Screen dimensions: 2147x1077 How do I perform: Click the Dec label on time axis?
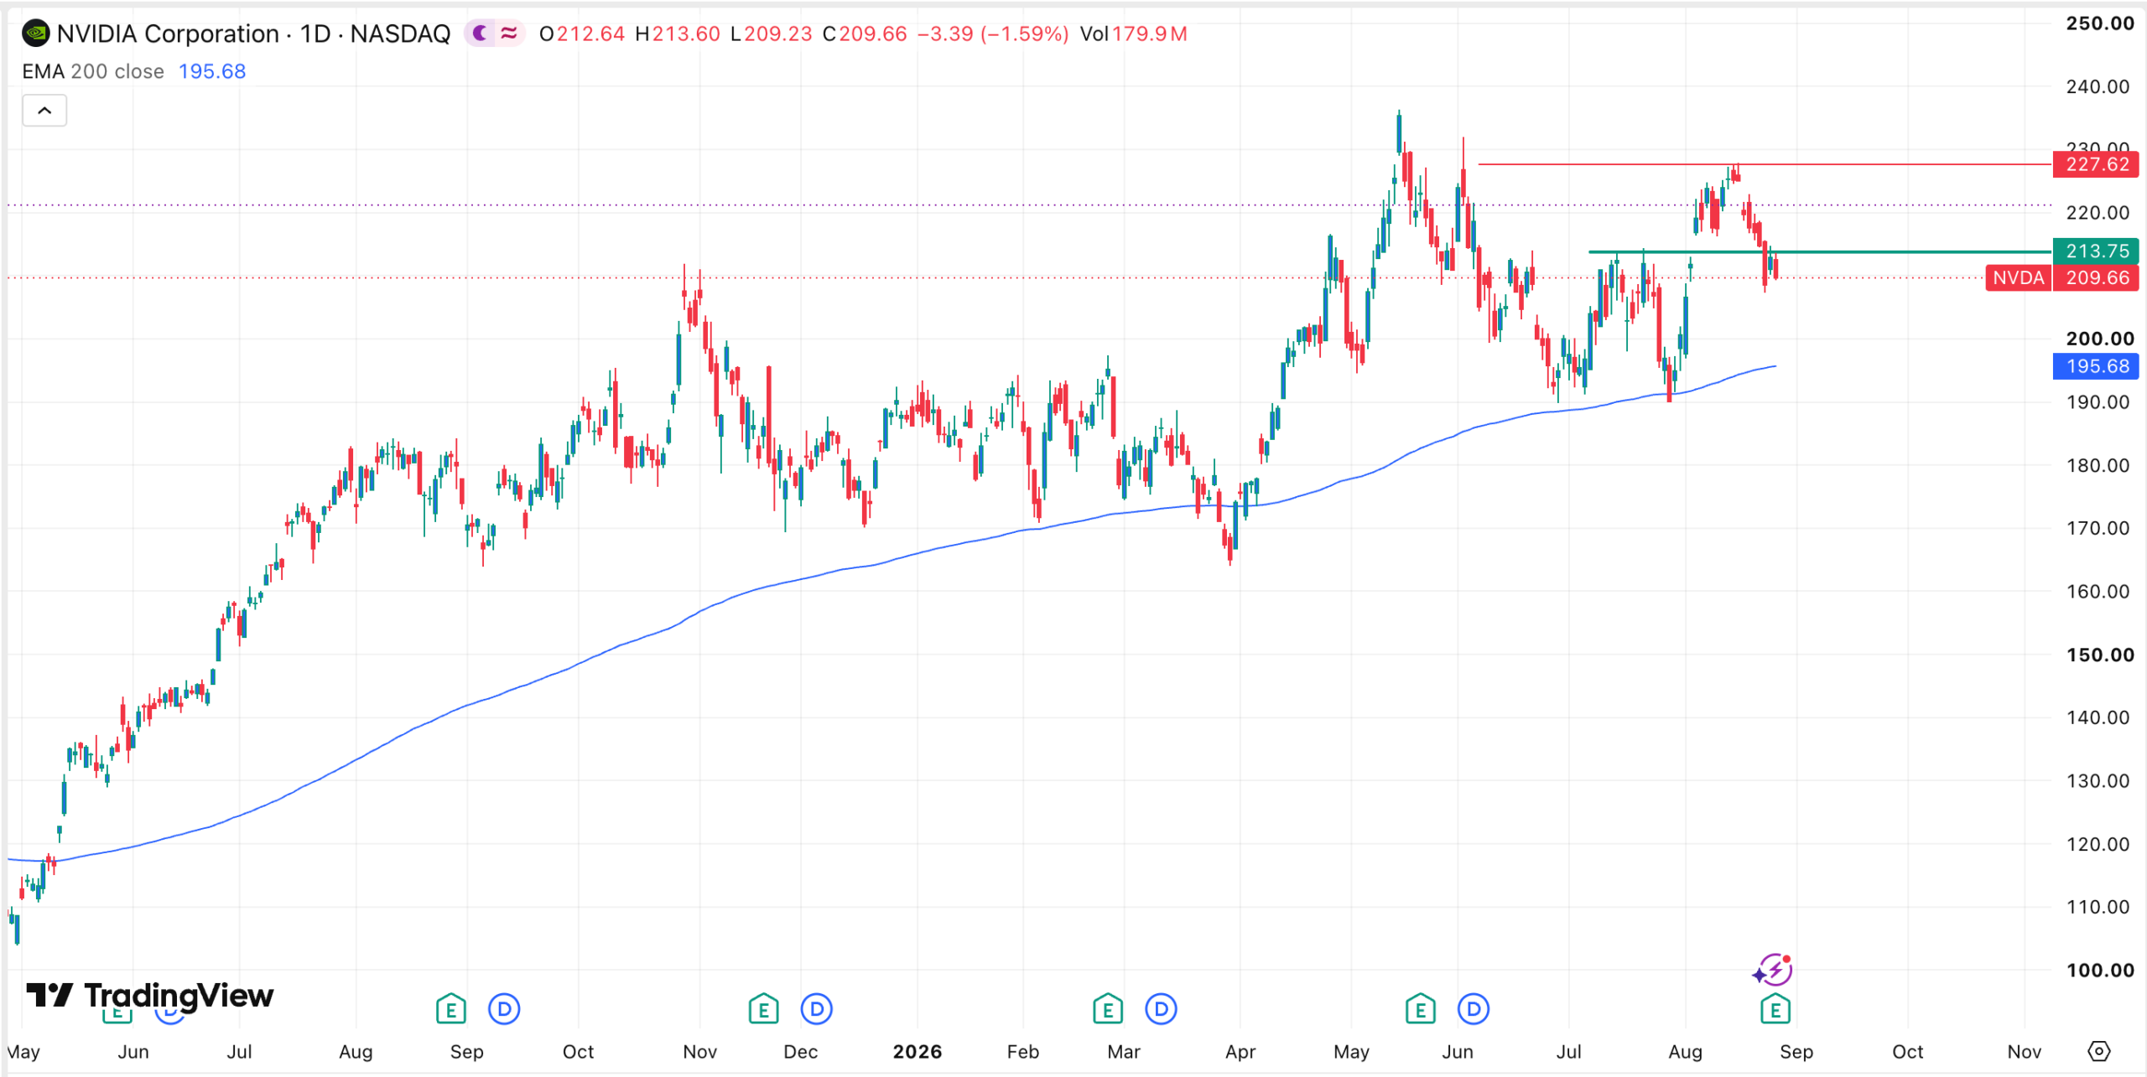[801, 1052]
